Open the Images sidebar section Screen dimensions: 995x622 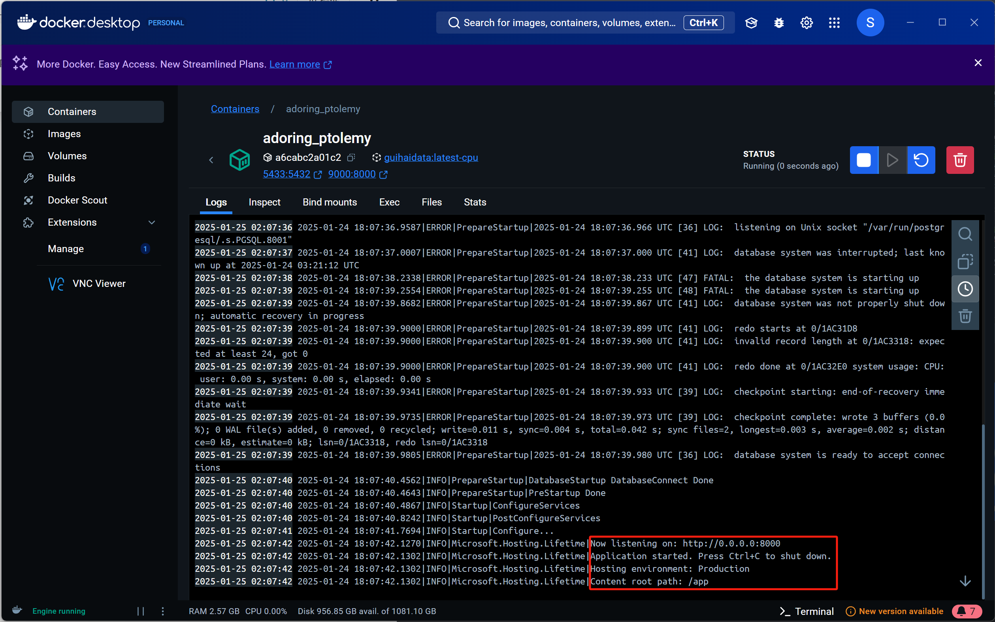pyautogui.click(x=88, y=134)
